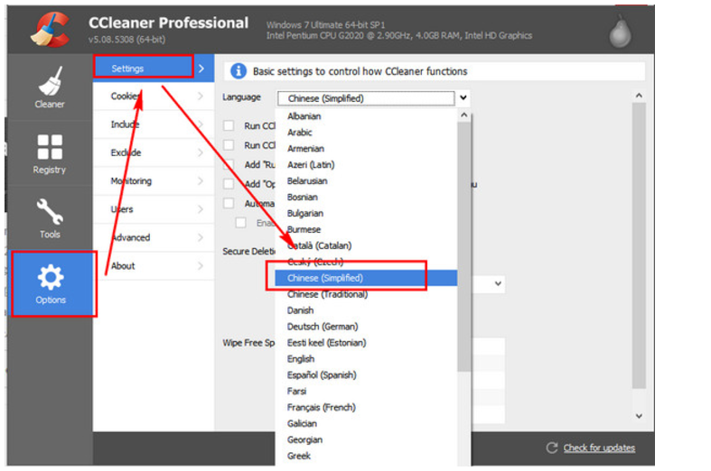This screenshot has height=471, width=711.
Task: Expand the chevron next to Advanced
Action: [x=201, y=237]
